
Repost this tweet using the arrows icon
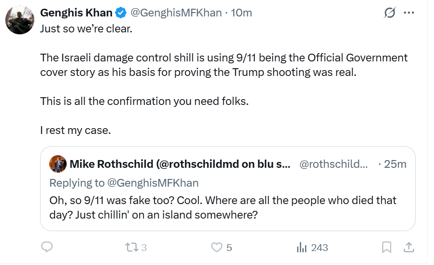click(x=130, y=248)
